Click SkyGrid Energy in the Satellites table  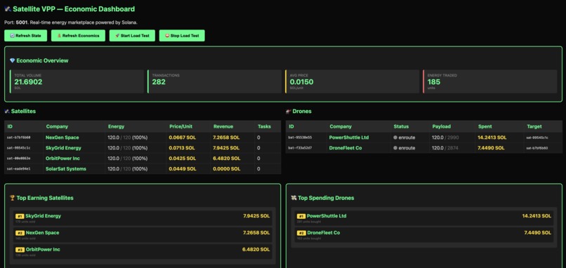[x=63, y=148]
